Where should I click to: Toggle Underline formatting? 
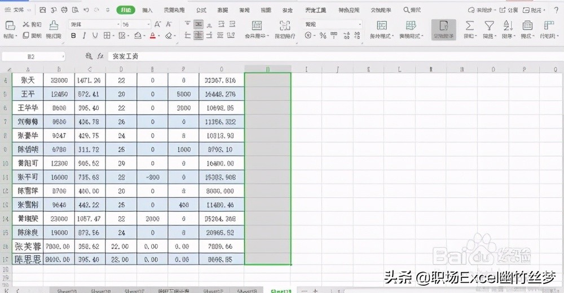(x=95, y=35)
